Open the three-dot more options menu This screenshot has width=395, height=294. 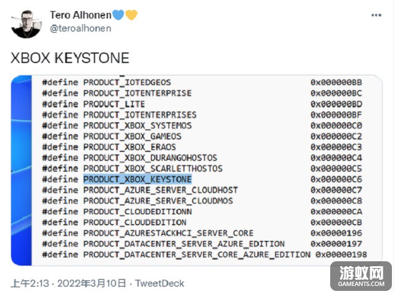coord(376,15)
